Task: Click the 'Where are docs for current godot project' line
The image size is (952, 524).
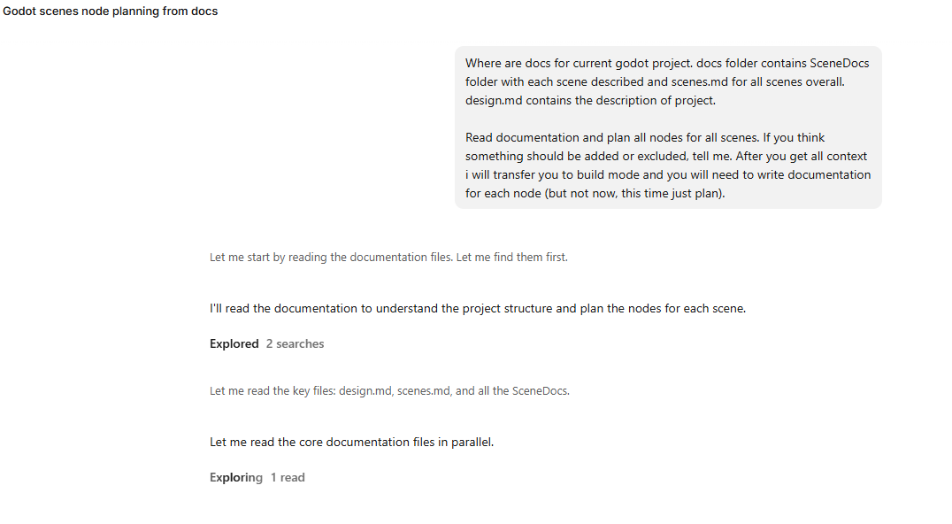Action: (667, 63)
